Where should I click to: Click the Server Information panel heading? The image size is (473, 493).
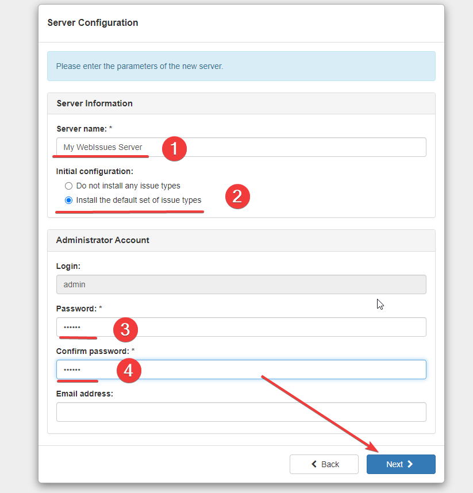pyautogui.click(x=94, y=103)
